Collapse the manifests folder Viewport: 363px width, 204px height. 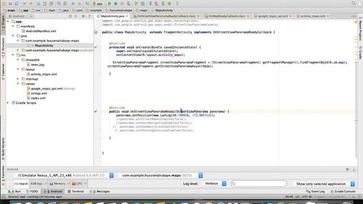click(13, 26)
